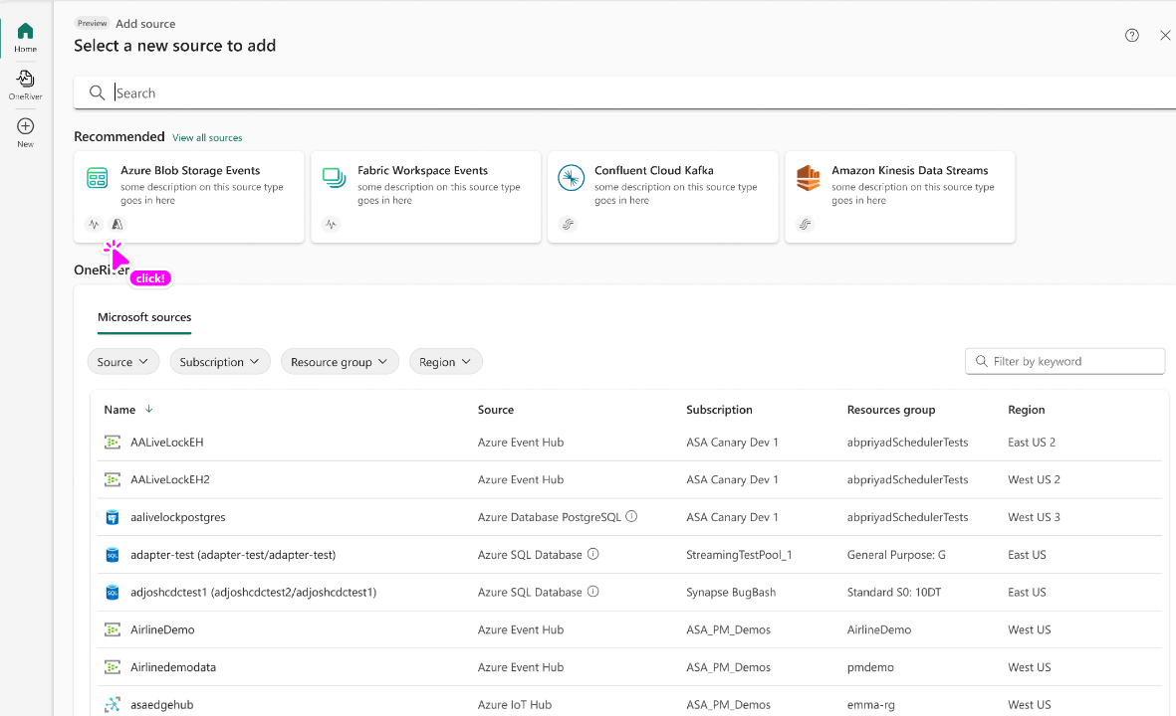1176x716 pixels.
Task: Click the Filter by keyword field
Action: pyautogui.click(x=1064, y=361)
